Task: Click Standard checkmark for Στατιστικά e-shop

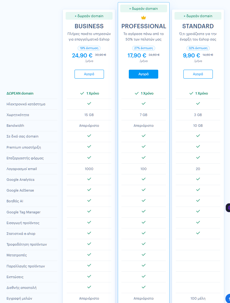Action: (198, 233)
